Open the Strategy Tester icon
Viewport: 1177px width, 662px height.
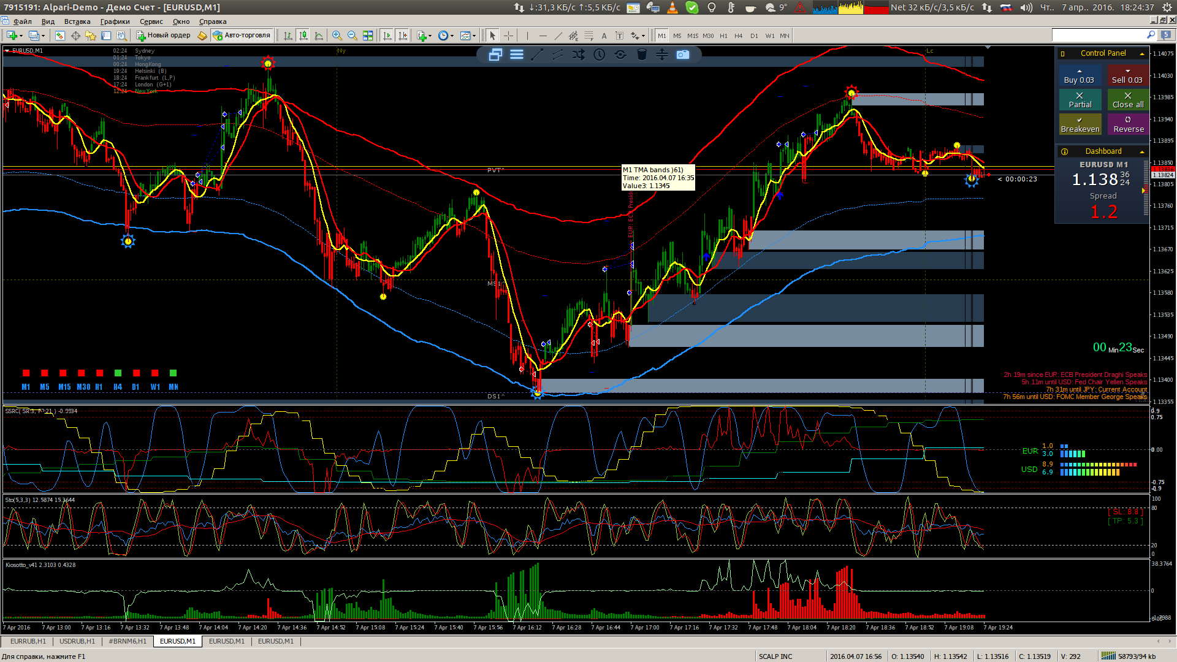tap(121, 36)
